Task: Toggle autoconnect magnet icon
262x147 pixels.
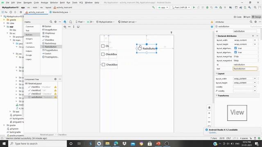Action: coord(78,27)
